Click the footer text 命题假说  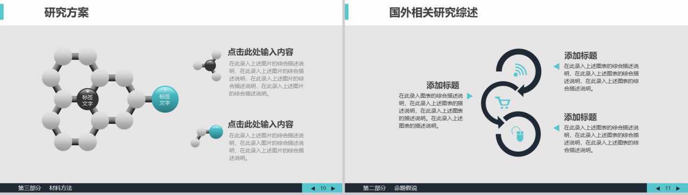[405, 188]
